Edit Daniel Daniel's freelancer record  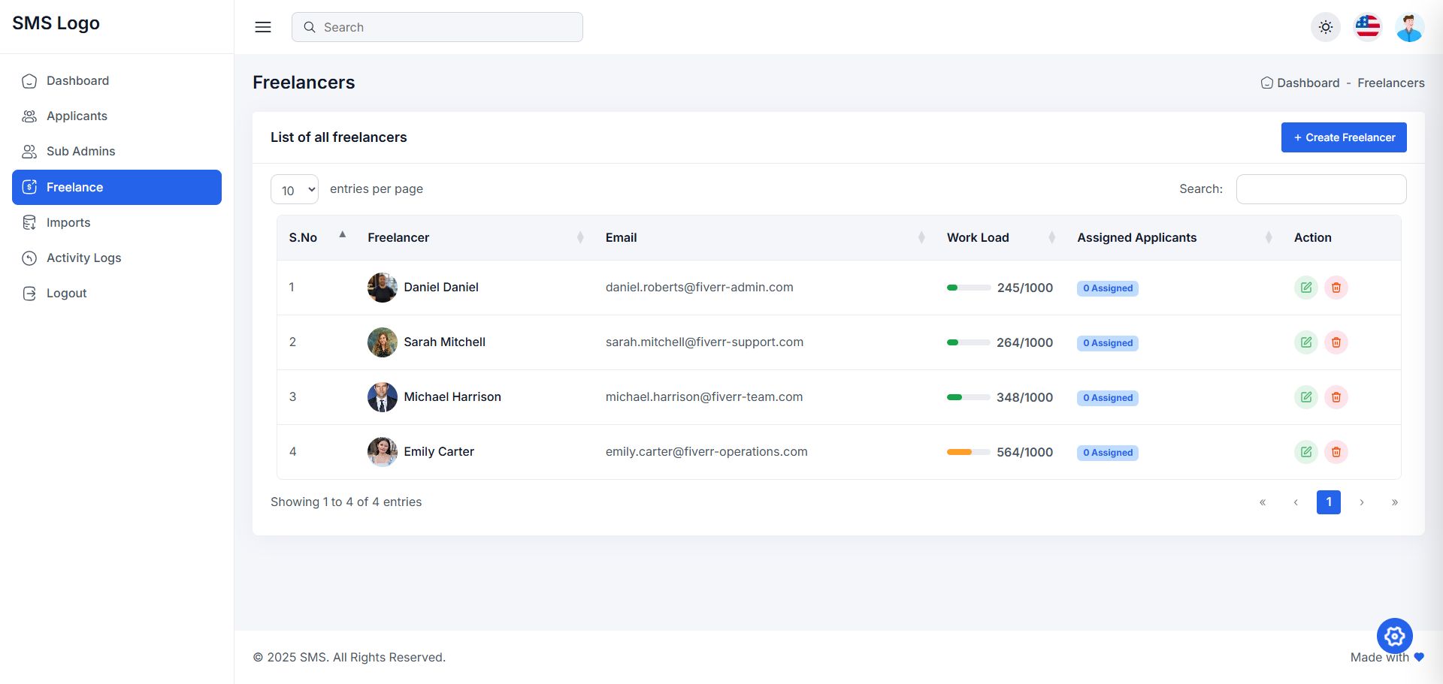pyautogui.click(x=1306, y=288)
